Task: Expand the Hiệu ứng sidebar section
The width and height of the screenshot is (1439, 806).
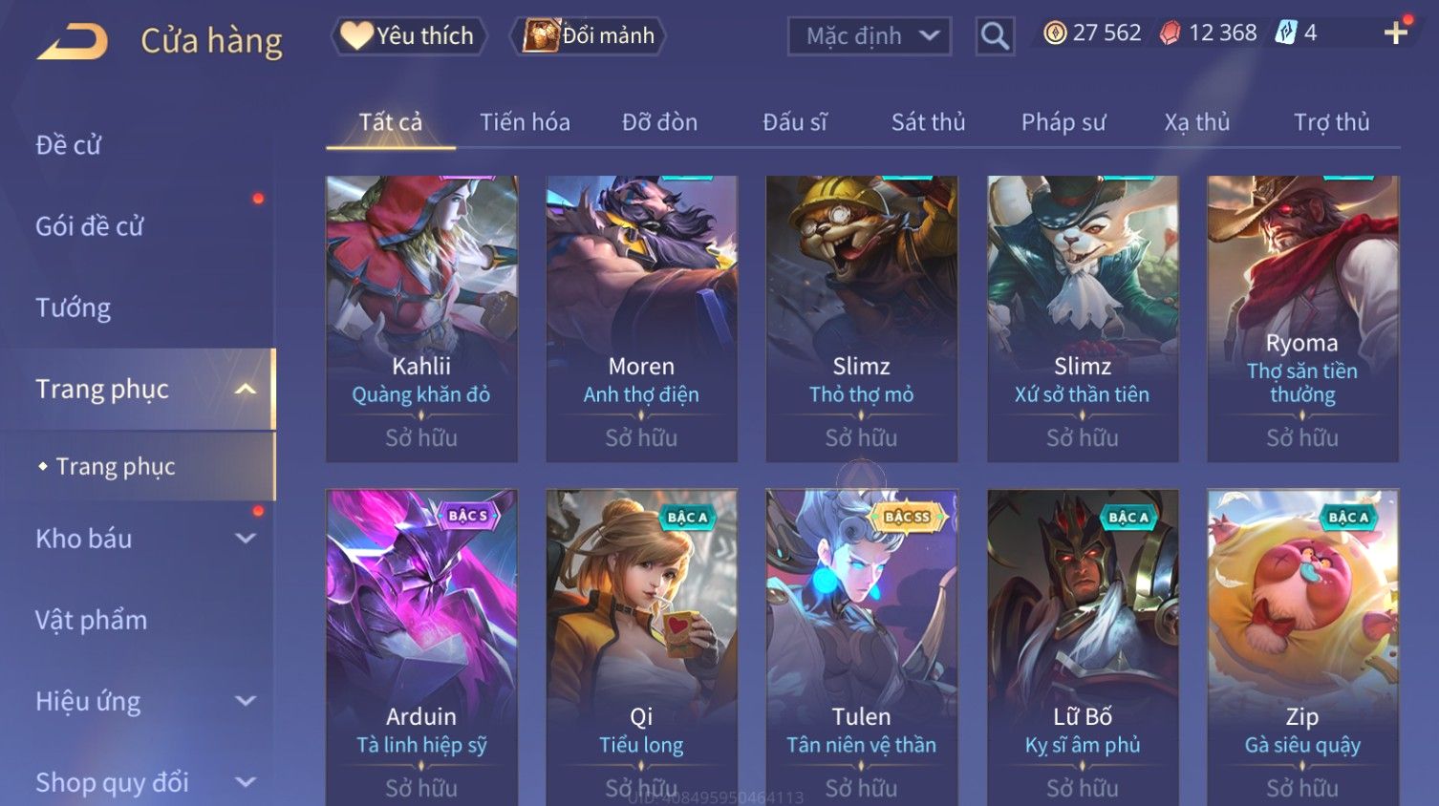Action: [x=246, y=701]
